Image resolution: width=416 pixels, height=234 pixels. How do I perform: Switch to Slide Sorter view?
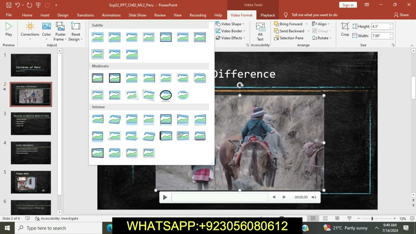click(325, 218)
